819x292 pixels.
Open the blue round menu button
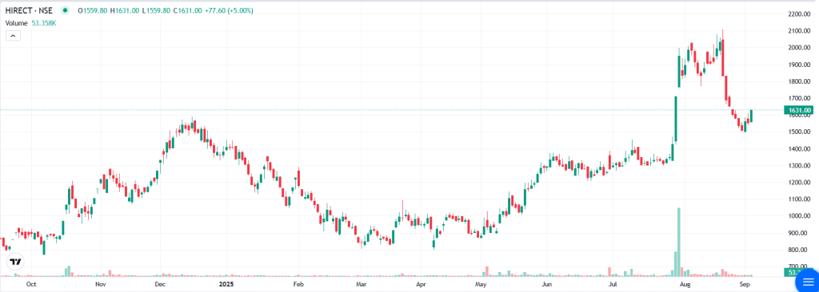[806, 281]
